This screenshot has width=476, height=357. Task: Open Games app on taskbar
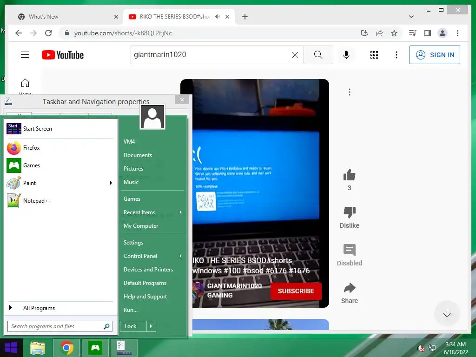[x=95, y=348]
